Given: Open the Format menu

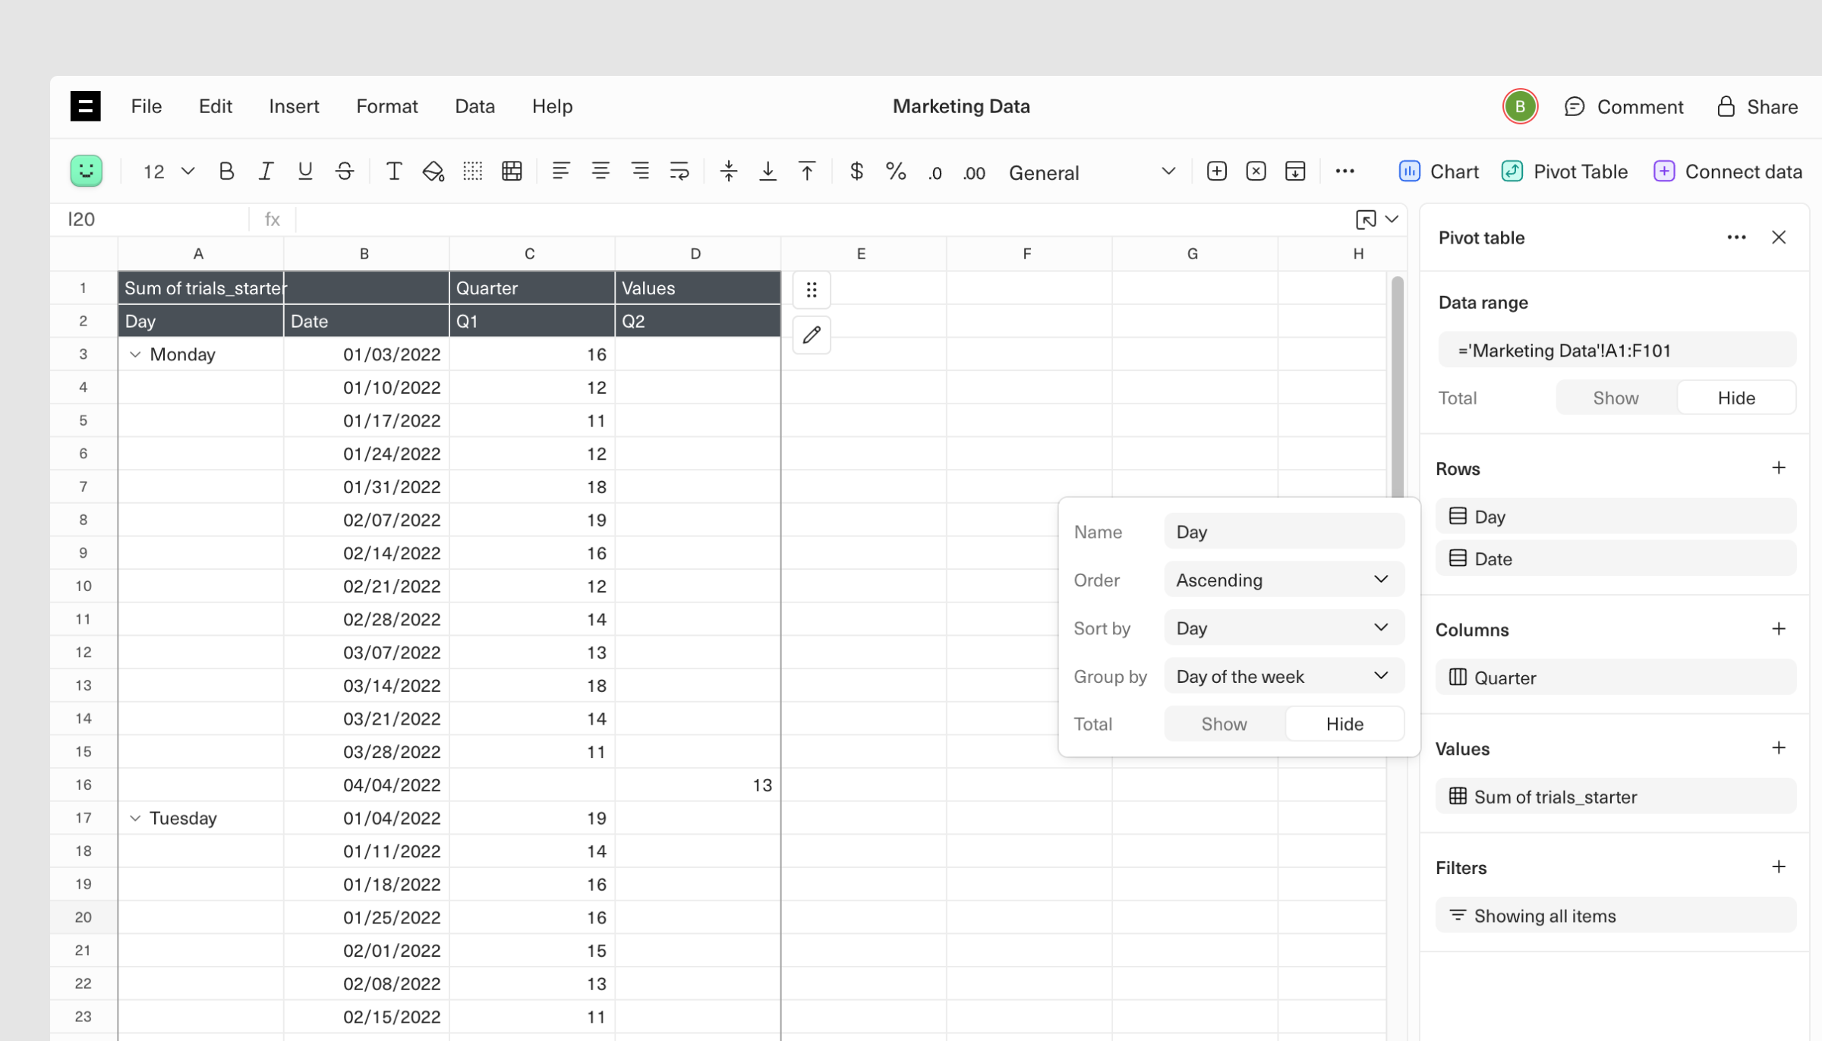Looking at the screenshot, I should [x=386, y=106].
